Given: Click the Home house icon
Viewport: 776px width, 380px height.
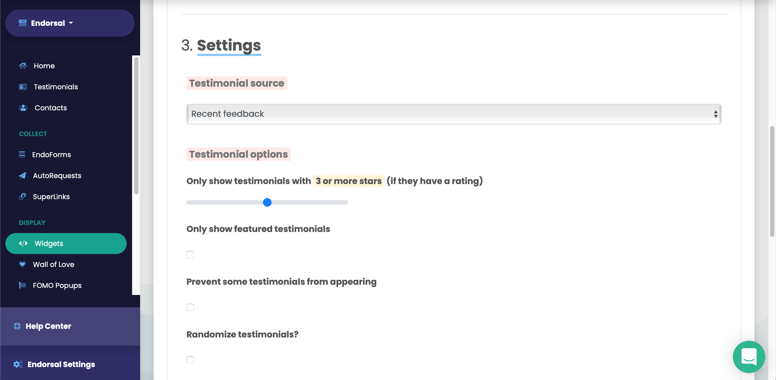Looking at the screenshot, I should [x=23, y=66].
